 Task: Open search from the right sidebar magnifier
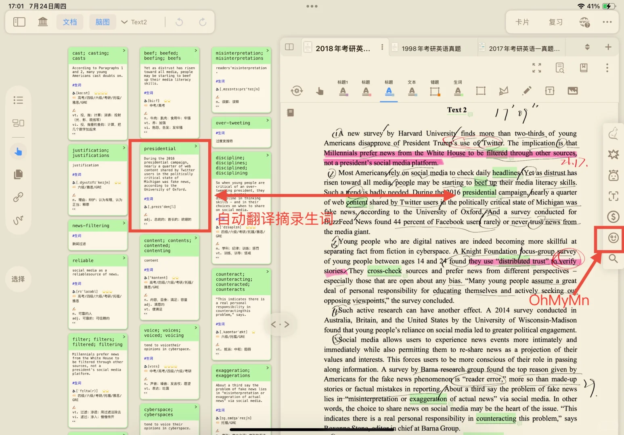pyautogui.click(x=613, y=259)
